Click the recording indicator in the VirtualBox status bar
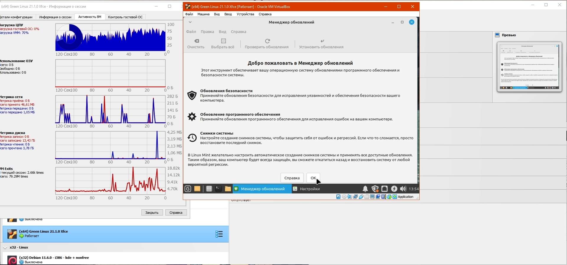 coord(378,197)
